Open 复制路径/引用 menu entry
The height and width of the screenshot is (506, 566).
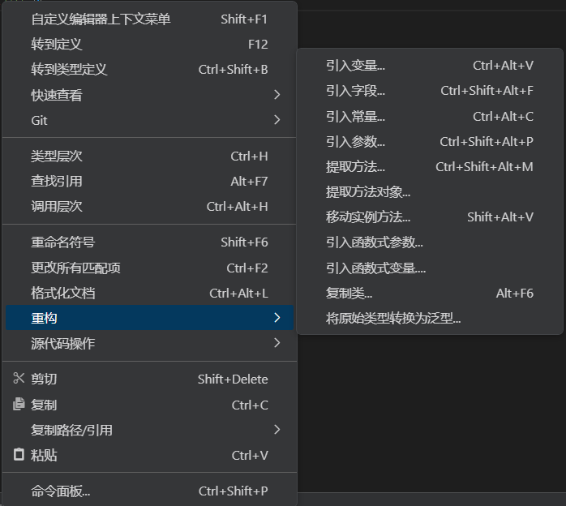tap(149, 430)
